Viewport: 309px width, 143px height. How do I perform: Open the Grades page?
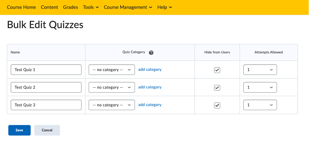click(x=71, y=7)
